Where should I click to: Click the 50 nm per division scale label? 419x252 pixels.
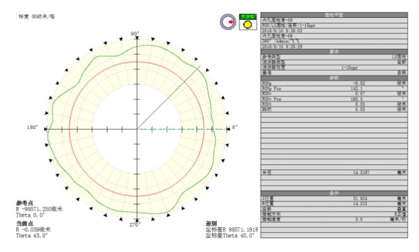tap(37, 16)
